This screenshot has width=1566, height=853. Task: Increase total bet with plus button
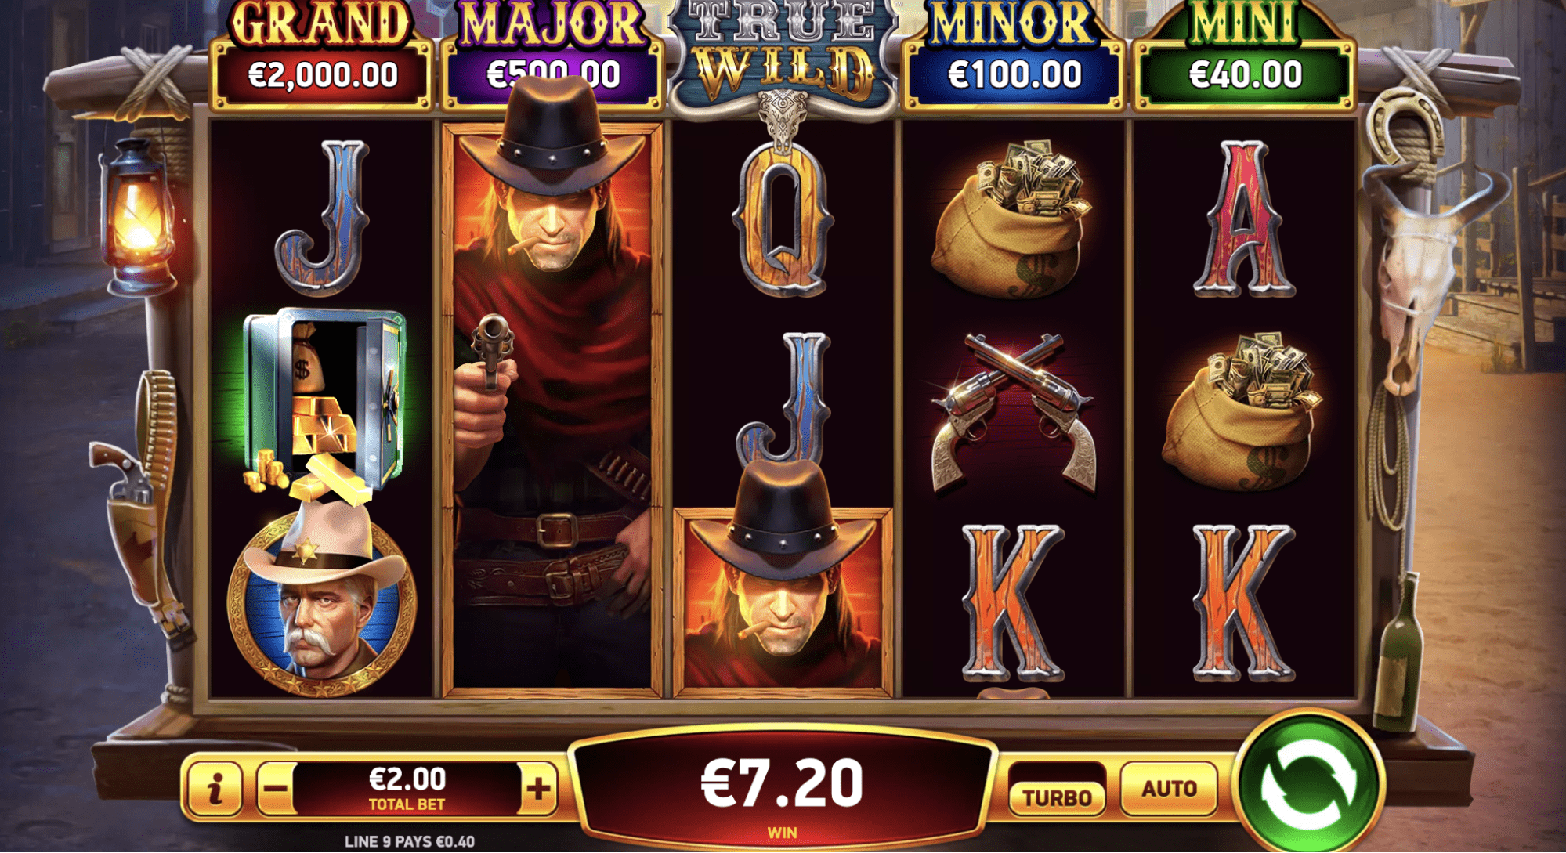click(x=537, y=787)
